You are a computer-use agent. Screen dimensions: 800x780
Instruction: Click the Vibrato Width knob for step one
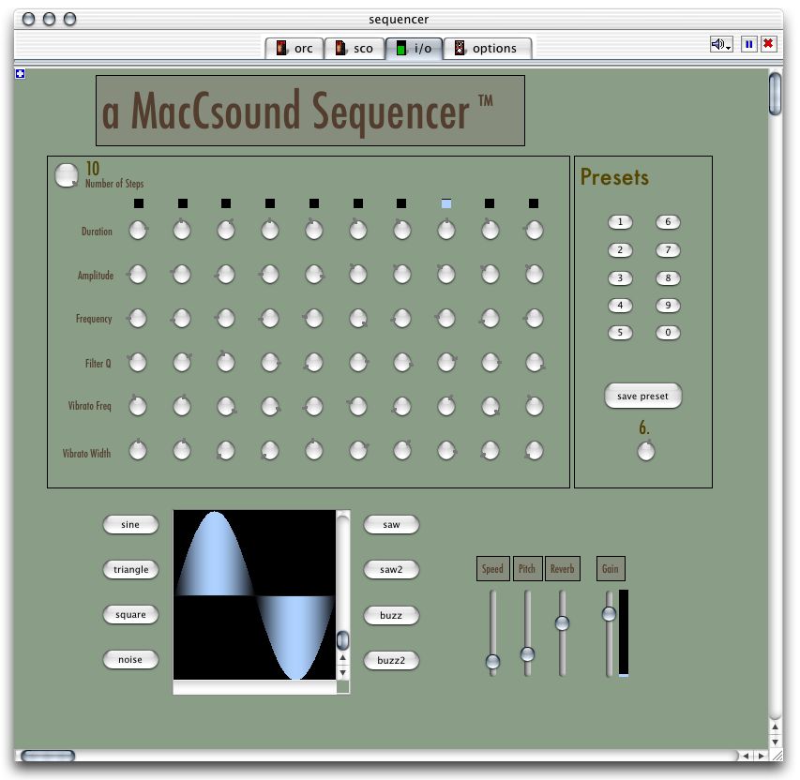click(x=138, y=451)
